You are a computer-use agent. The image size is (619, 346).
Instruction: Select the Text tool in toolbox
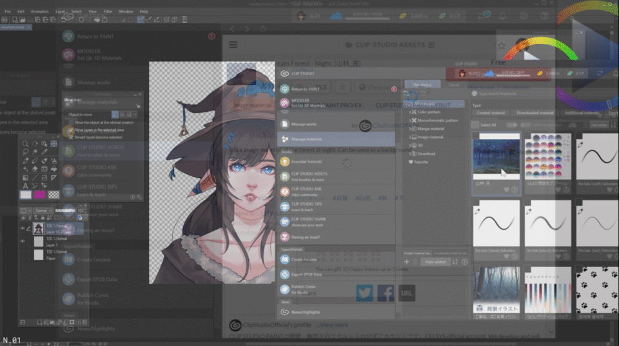pyautogui.click(x=25, y=185)
